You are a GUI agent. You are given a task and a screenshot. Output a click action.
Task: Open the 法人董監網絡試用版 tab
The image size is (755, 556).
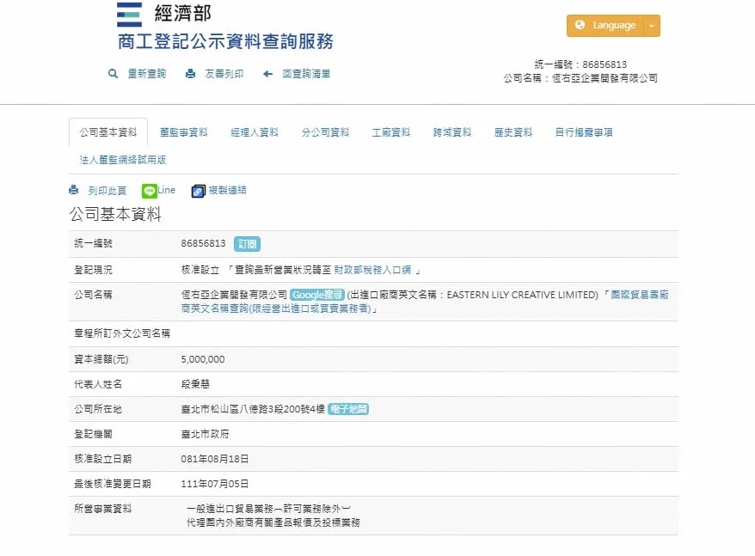[123, 160]
